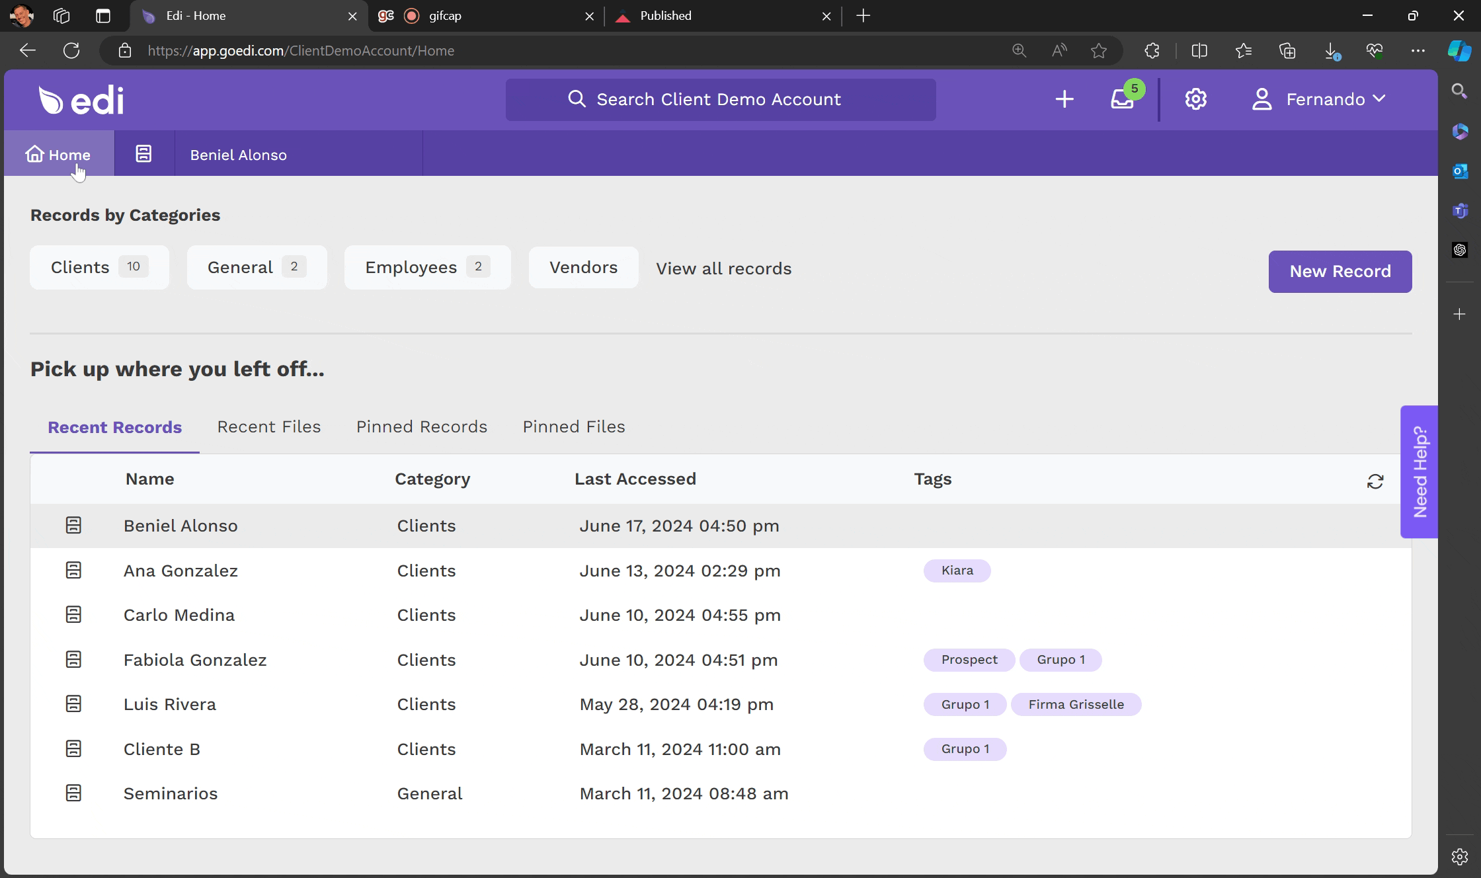Open the browser three-dot settings menu

pyautogui.click(x=1418, y=50)
